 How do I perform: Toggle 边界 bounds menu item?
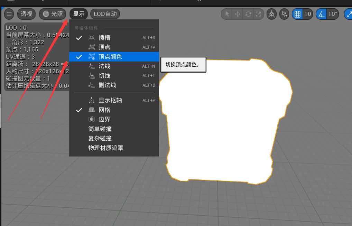tap(114, 120)
